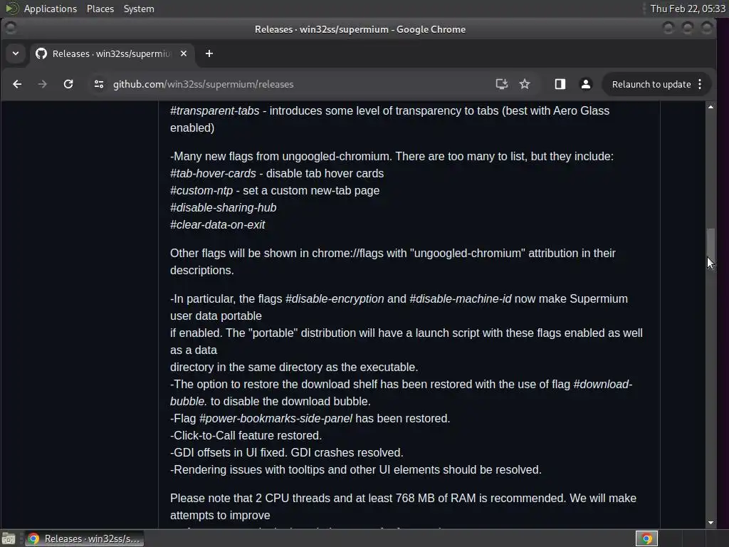
Task: Click the #disable-encryption flag text
Action: coord(335,298)
